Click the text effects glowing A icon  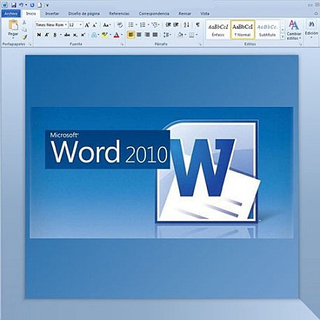[94, 35]
